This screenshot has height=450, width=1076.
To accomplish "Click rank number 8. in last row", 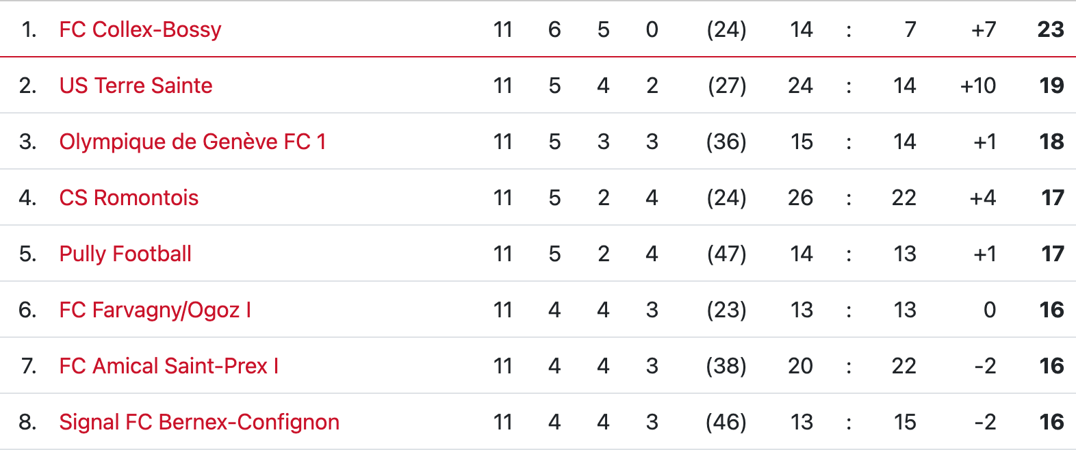I will (27, 422).
